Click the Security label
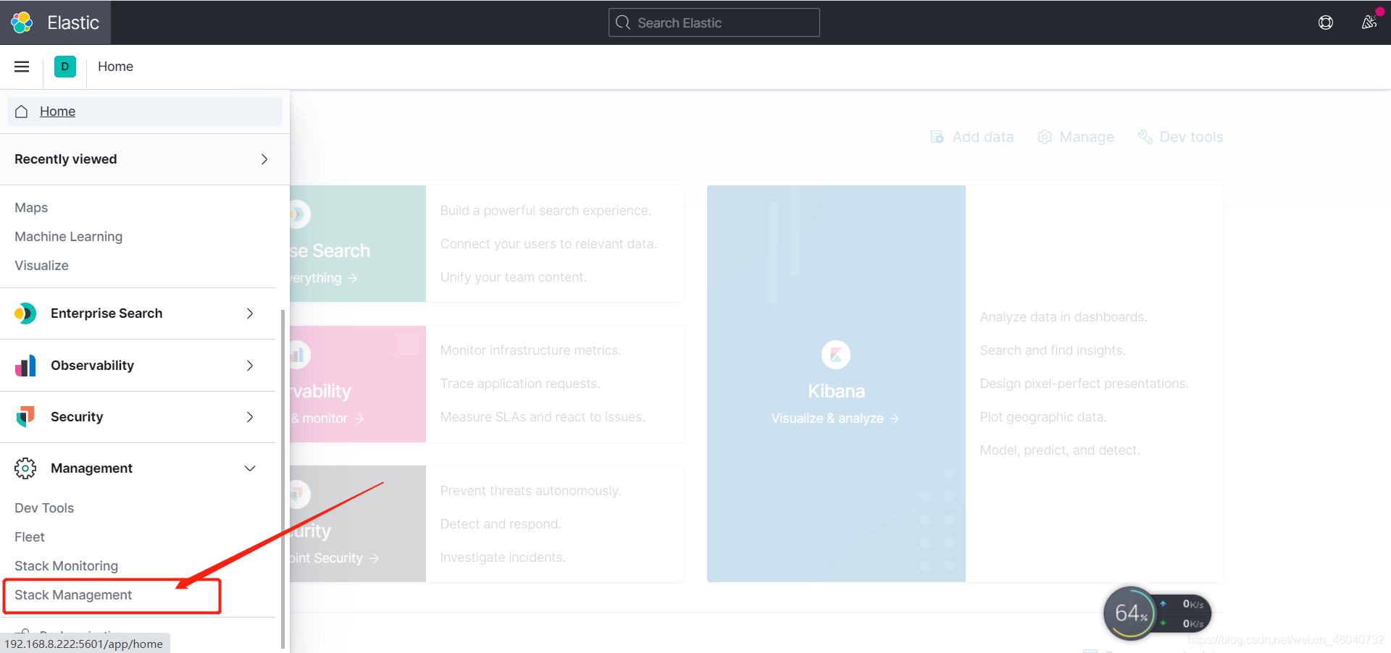 pyautogui.click(x=77, y=417)
